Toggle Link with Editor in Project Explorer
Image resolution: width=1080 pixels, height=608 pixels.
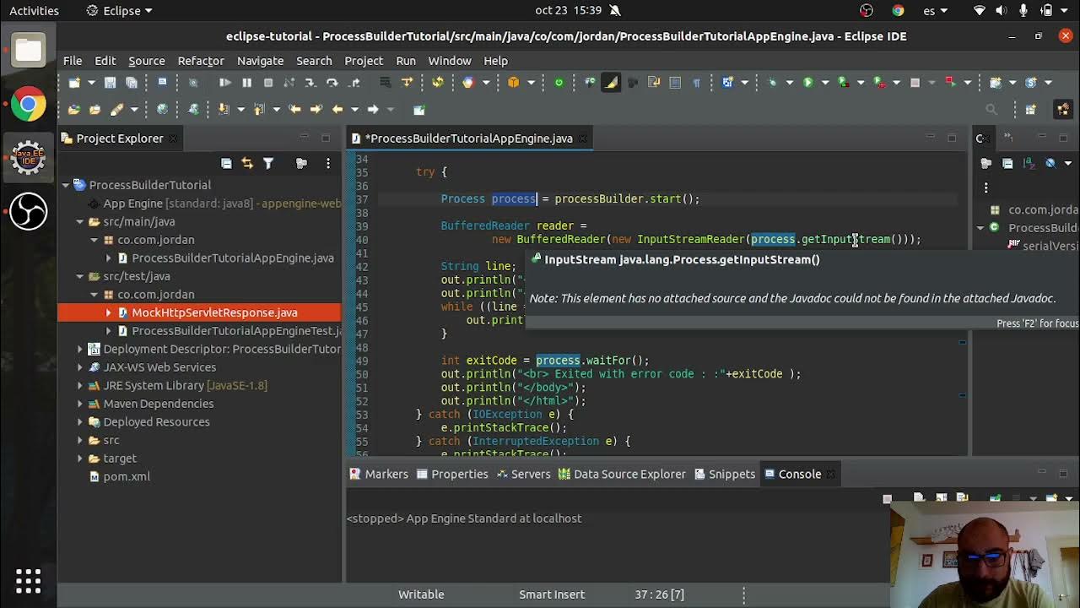pos(247,163)
